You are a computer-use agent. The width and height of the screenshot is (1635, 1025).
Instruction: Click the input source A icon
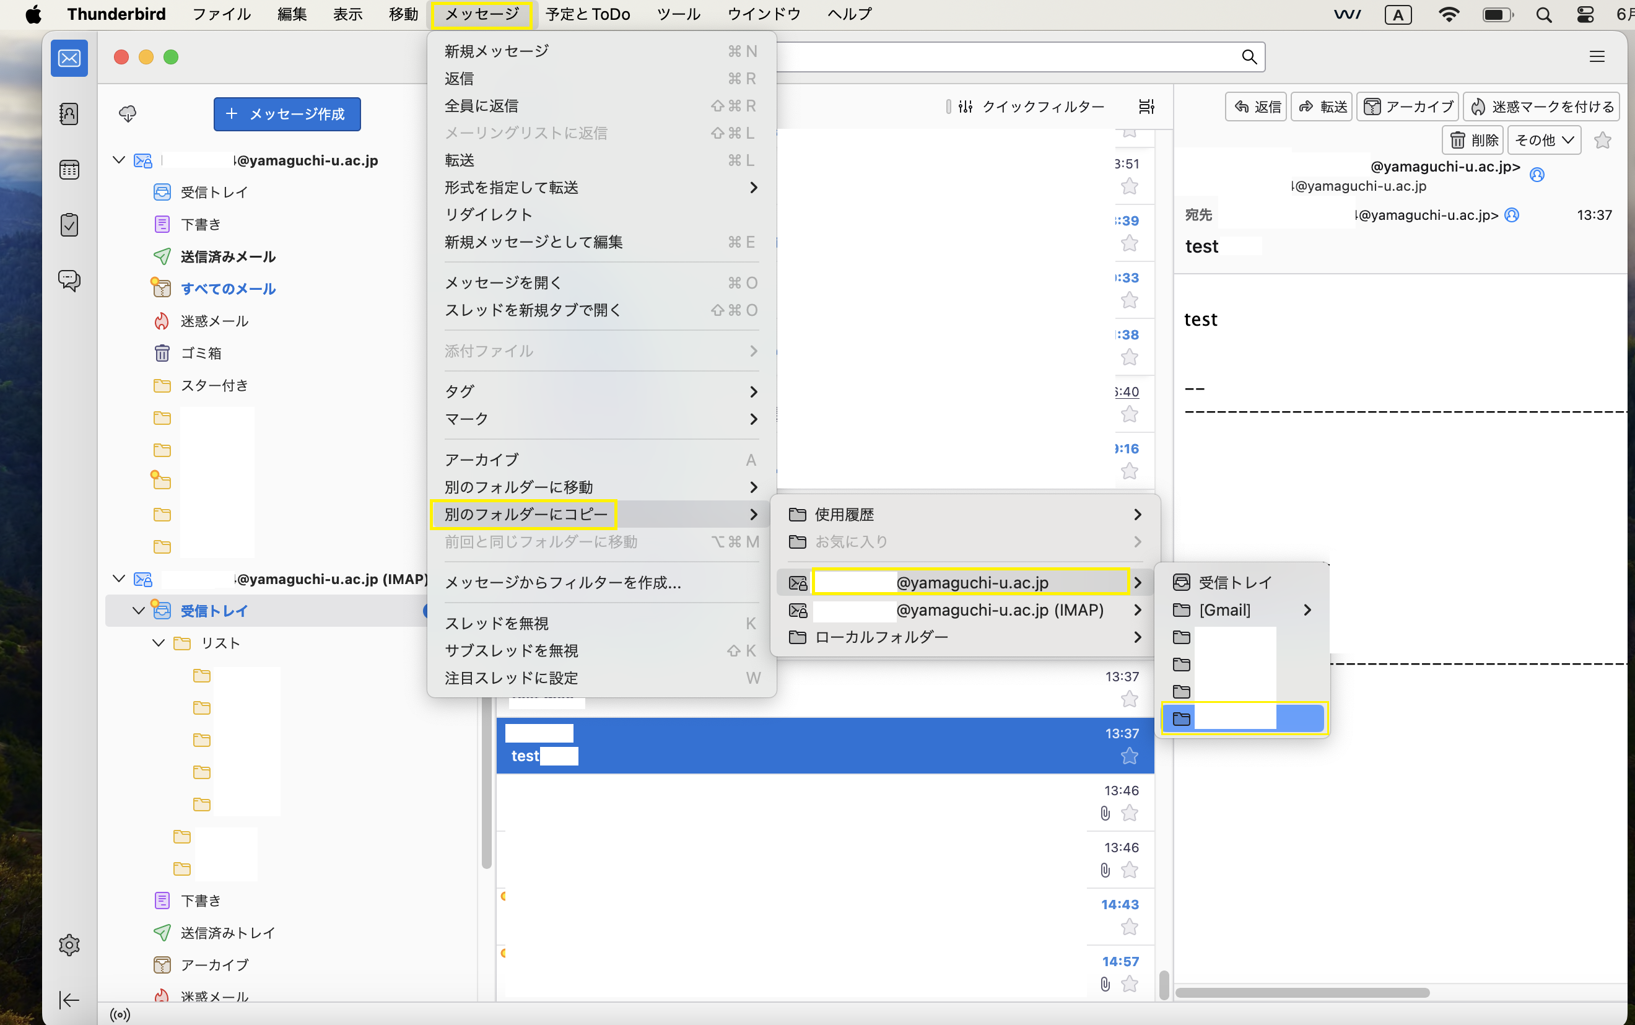1398,14
